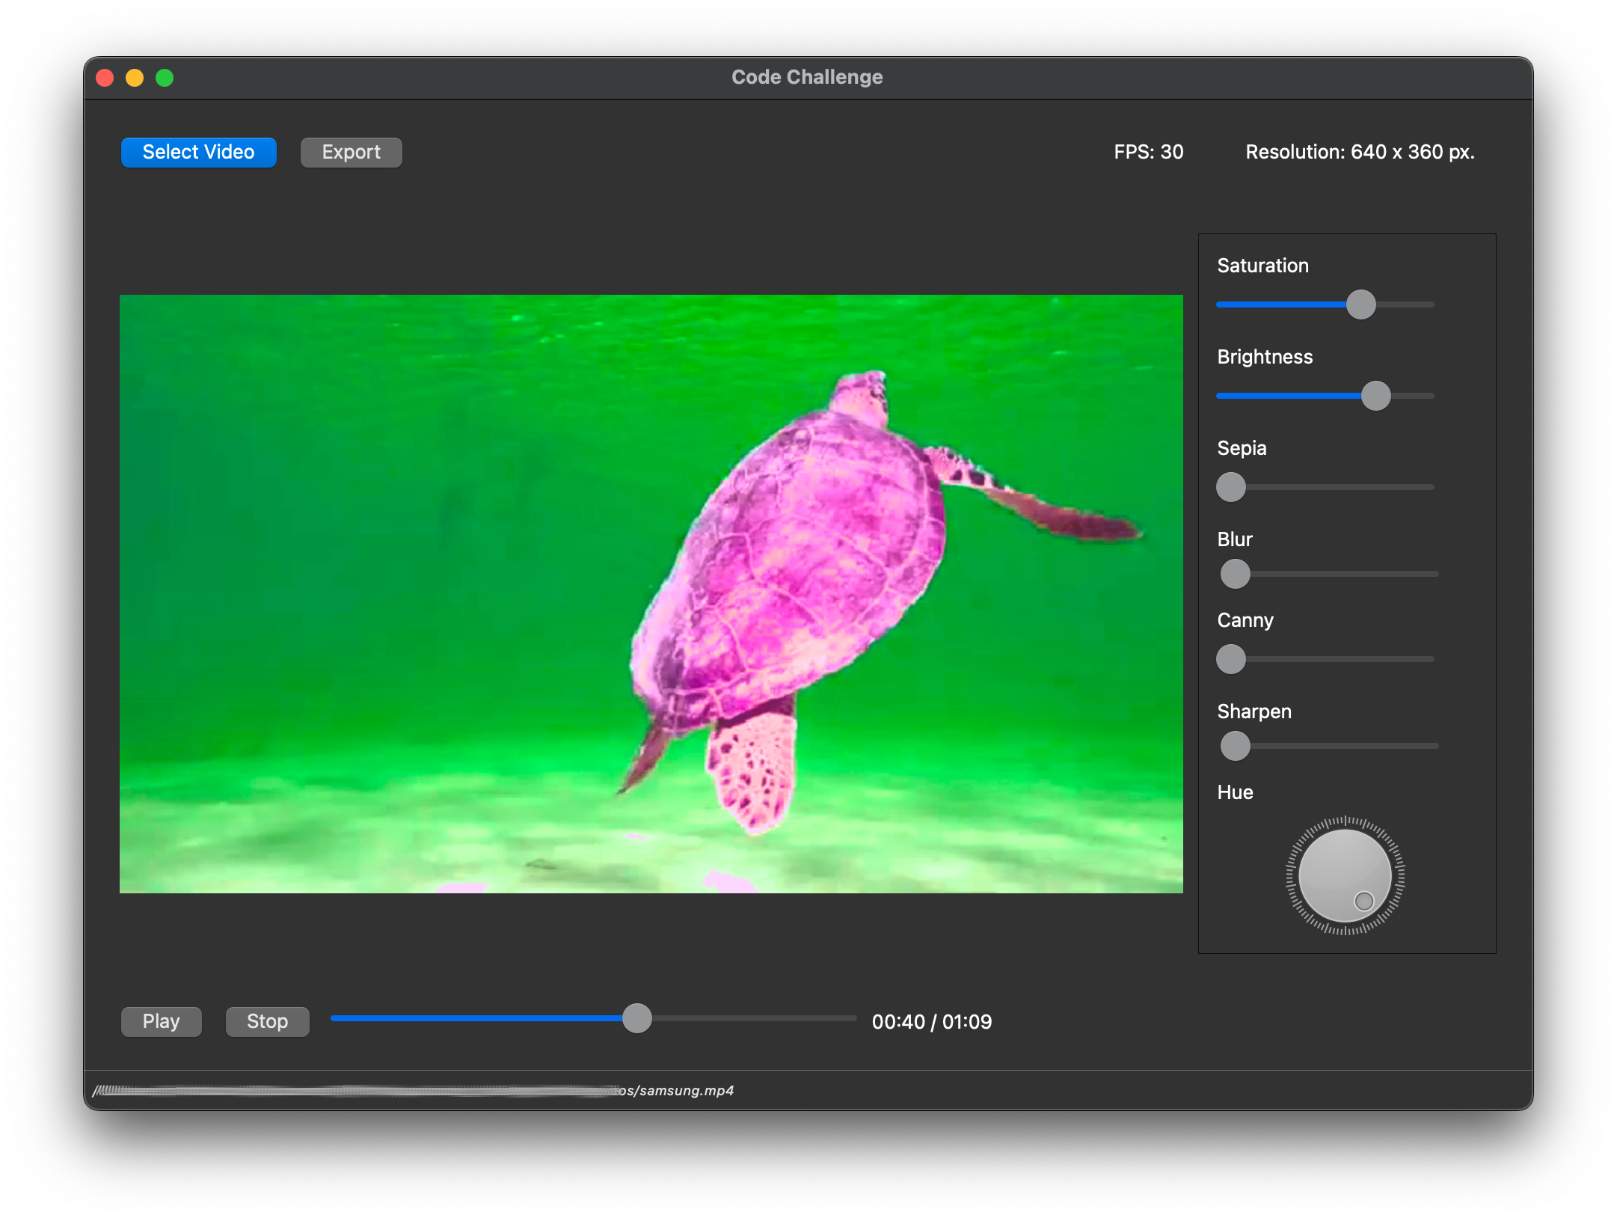Click the Play button

coord(161,1021)
